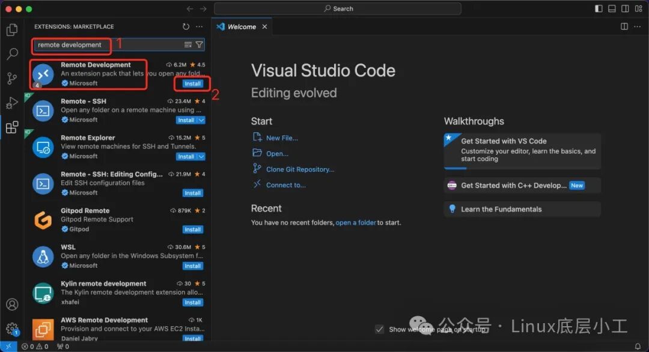Click the Gitpod extension logo
Image resolution: width=649 pixels, height=352 pixels.
point(43,220)
